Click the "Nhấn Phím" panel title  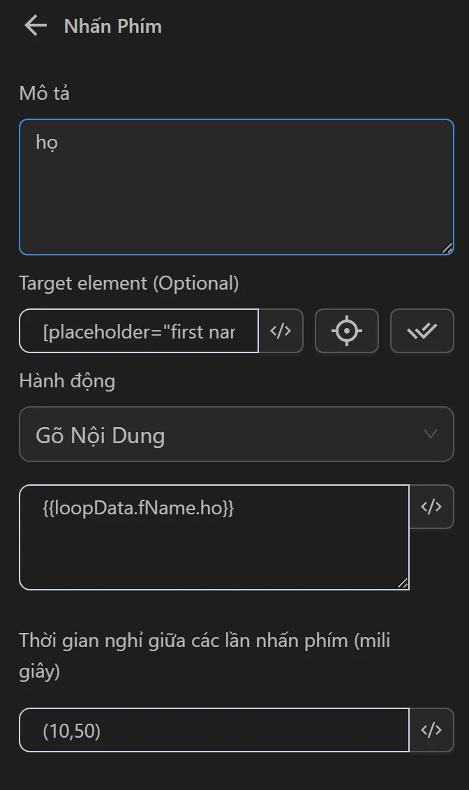112,27
